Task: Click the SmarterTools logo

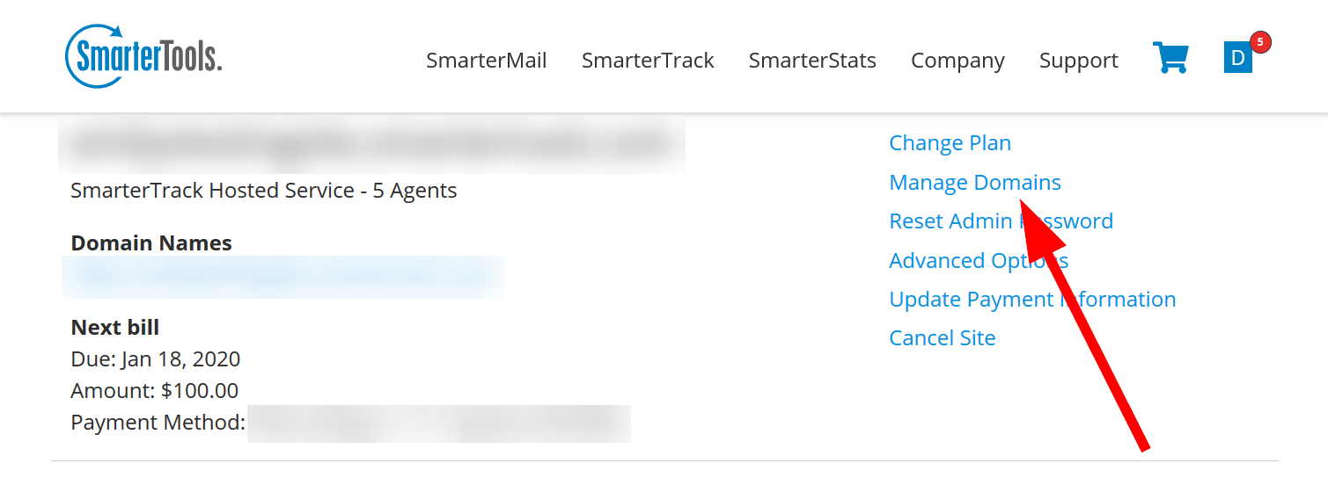Action: (143, 57)
